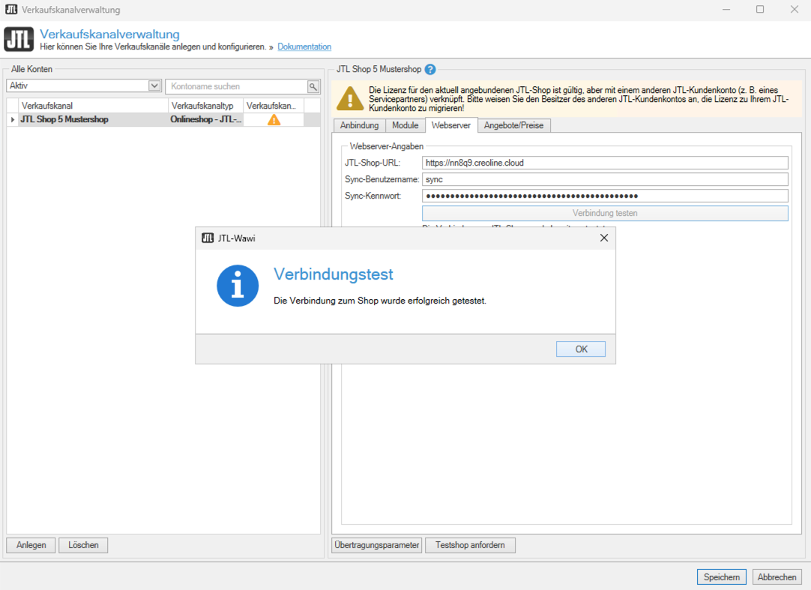Viewport: 811px width, 590px height.
Task: Expand the JTL Shop 5 Mustershop row arrow
Action: click(x=13, y=119)
